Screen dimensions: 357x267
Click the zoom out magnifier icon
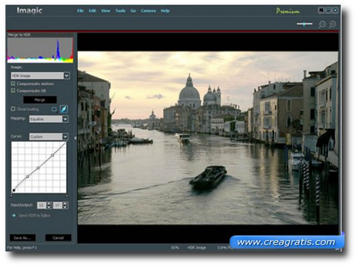click(x=322, y=24)
